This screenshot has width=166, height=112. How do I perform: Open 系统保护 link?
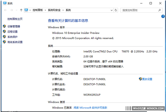pyautogui.click(x=12, y=37)
